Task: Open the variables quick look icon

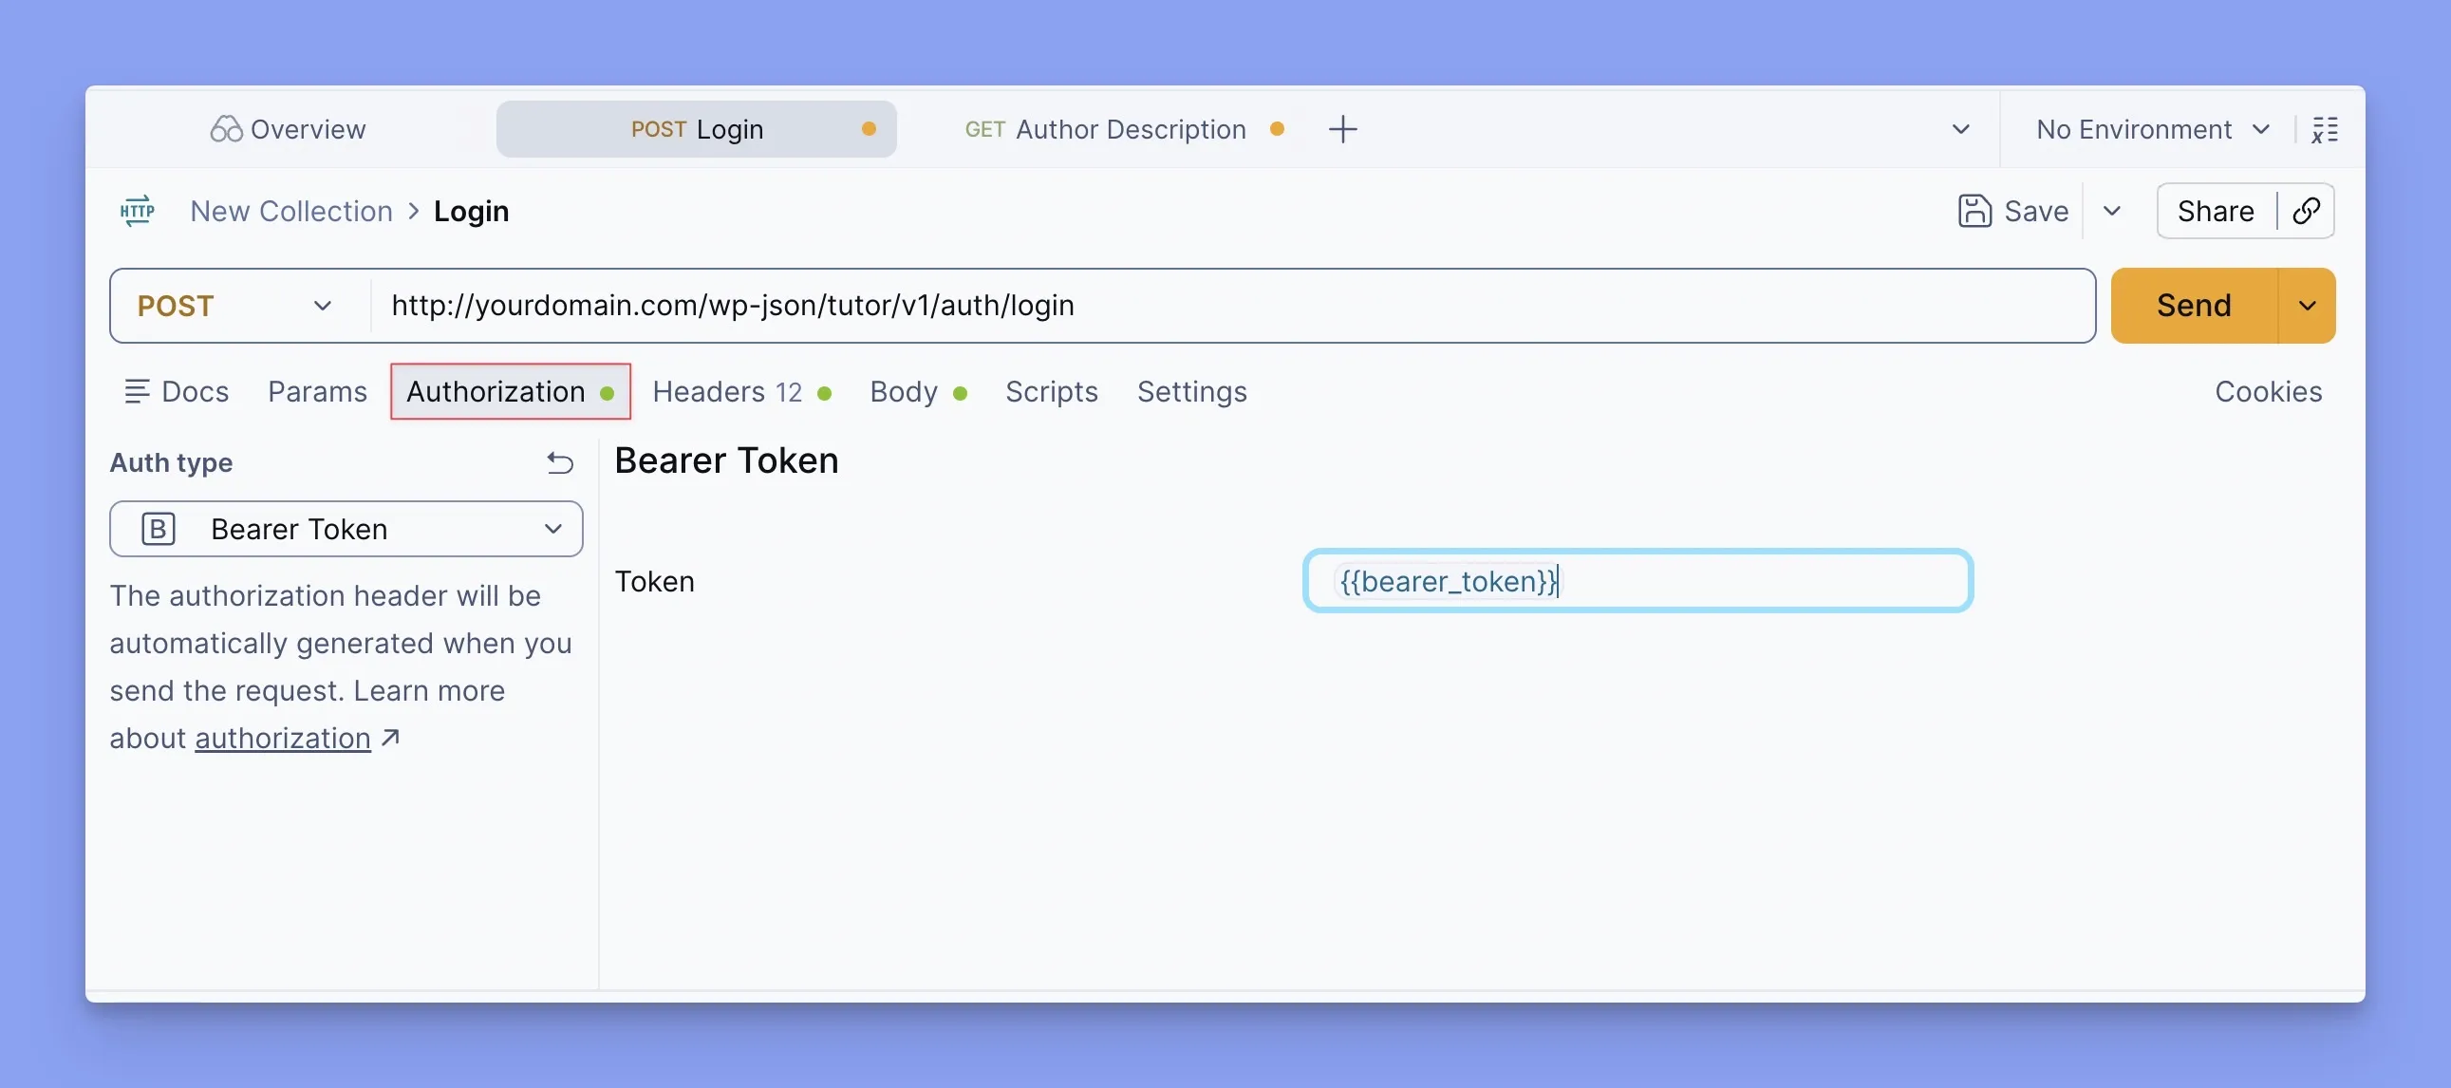Action: point(2324,129)
